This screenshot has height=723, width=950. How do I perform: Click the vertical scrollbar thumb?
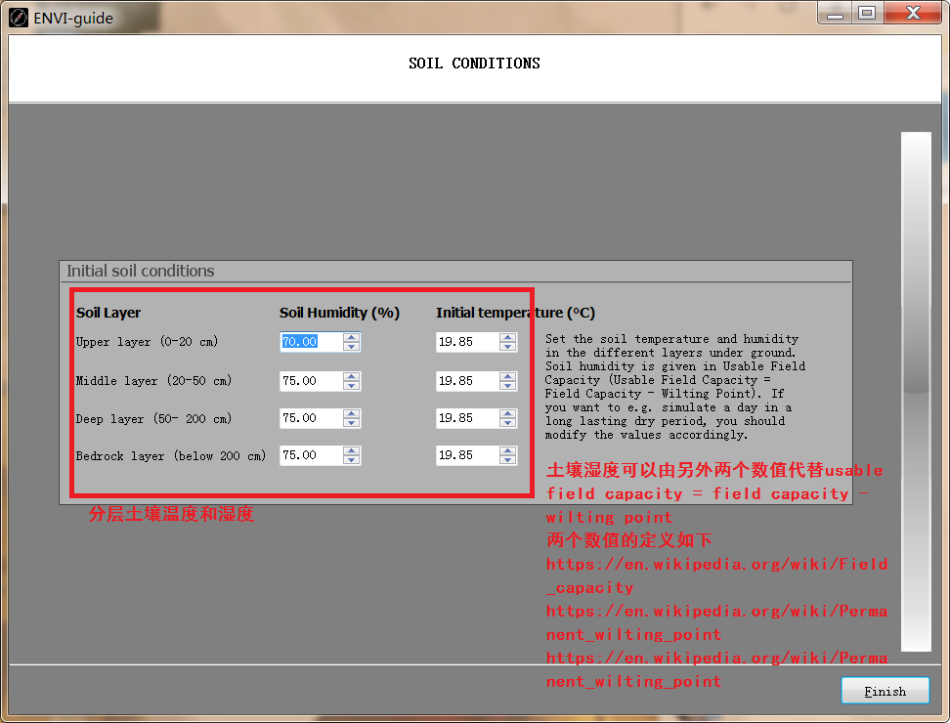[915, 391]
